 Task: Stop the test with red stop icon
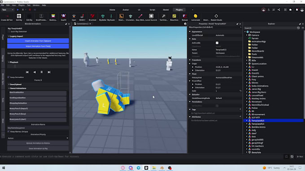30,10
